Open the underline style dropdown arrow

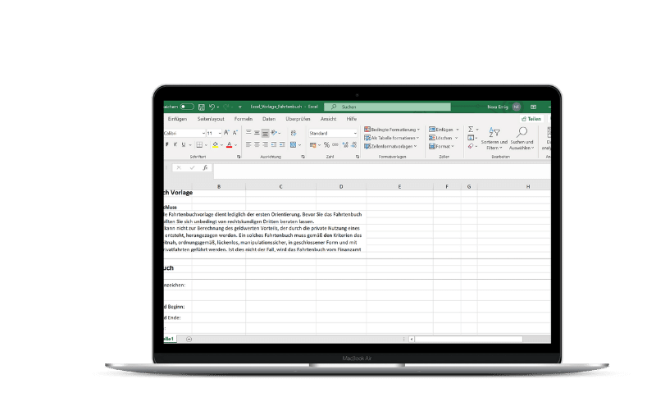coord(190,145)
